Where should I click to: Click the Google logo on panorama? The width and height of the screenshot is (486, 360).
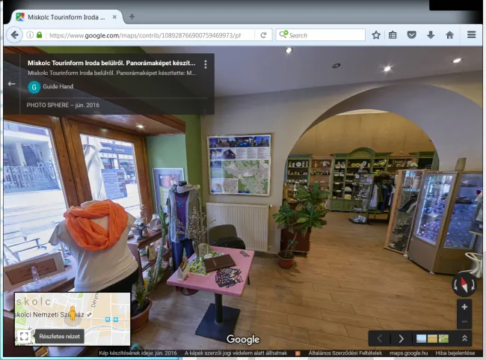pos(243,340)
